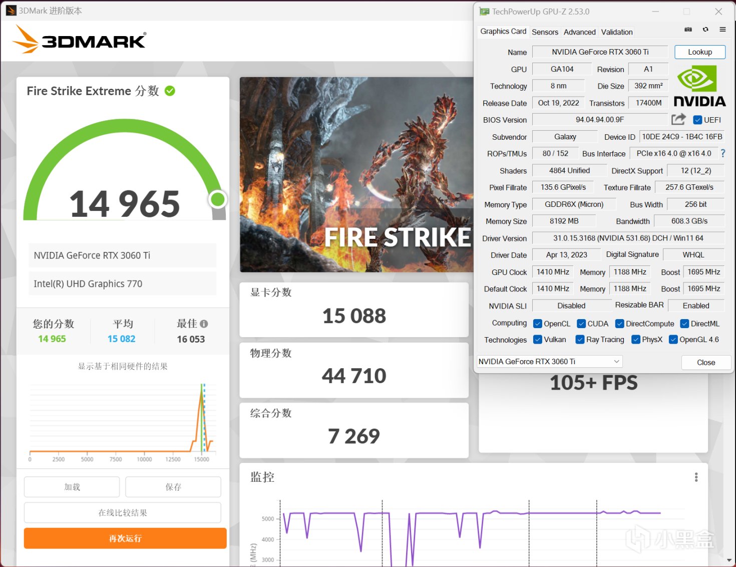Click the Release Date Oct 19, 2022 field
The image size is (736, 567).
pos(558,103)
